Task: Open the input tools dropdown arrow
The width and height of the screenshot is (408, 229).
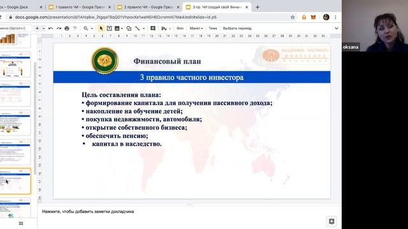Action: [x=170, y=28]
